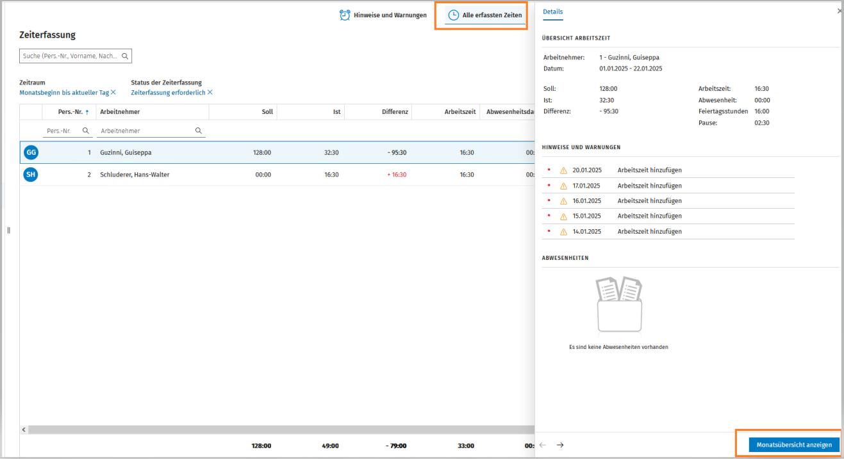Remove the Monatsbeginn bis aktueller Tag filter
844x459 pixels.
113,93
